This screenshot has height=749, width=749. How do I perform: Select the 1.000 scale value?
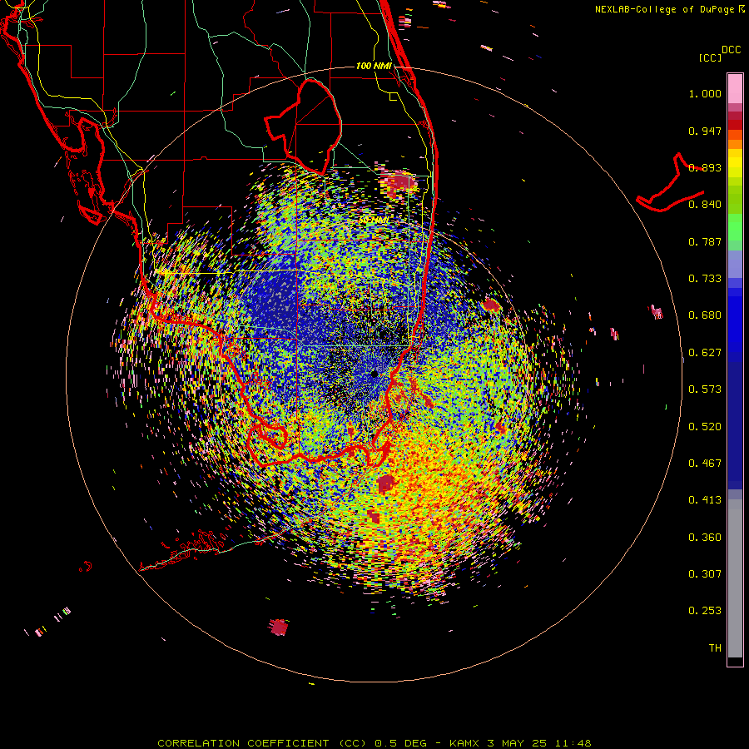705,93
